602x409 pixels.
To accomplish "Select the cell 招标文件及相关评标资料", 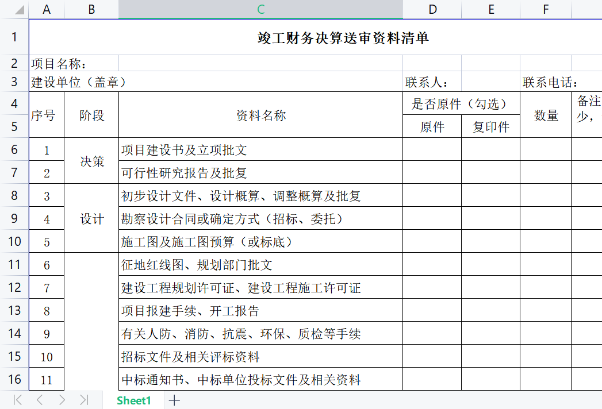I will [260, 357].
